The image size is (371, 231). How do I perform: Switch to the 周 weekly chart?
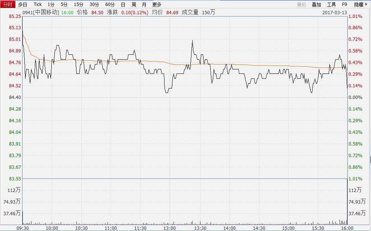pos(134,4)
